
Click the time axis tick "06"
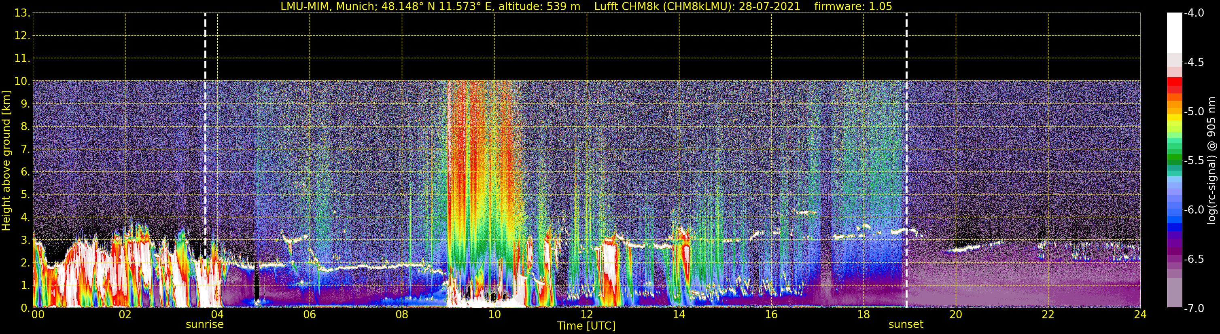(310, 315)
